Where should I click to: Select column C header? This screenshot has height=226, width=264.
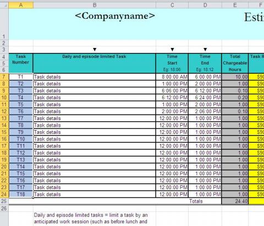[172, 5]
